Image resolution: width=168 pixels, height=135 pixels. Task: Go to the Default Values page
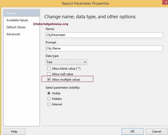pos(16,27)
